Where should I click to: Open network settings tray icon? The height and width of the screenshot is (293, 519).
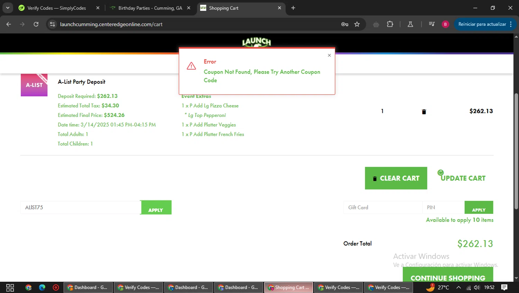(x=468, y=287)
